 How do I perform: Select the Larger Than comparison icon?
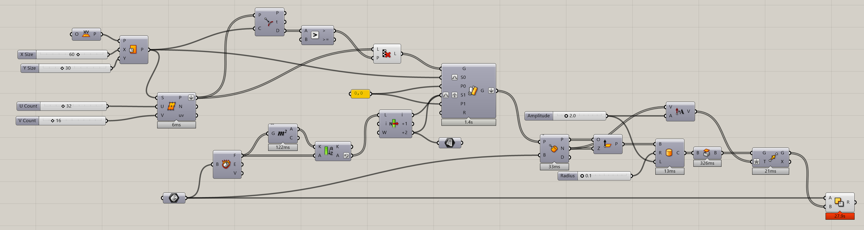tap(315, 35)
